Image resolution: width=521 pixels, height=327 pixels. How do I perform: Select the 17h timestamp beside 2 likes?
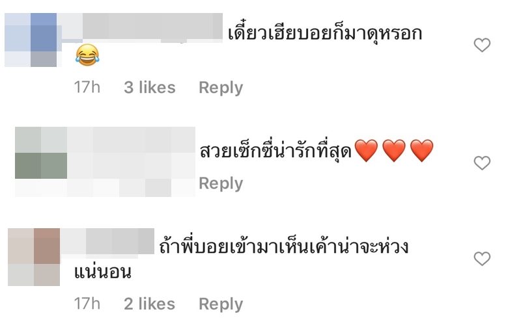[87, 304]
